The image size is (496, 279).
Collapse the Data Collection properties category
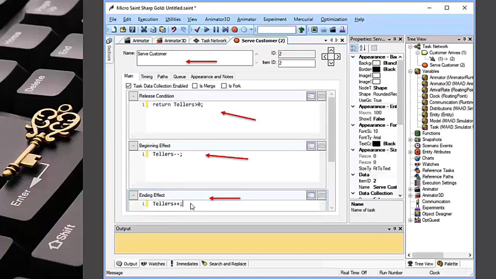coord(353,193)
